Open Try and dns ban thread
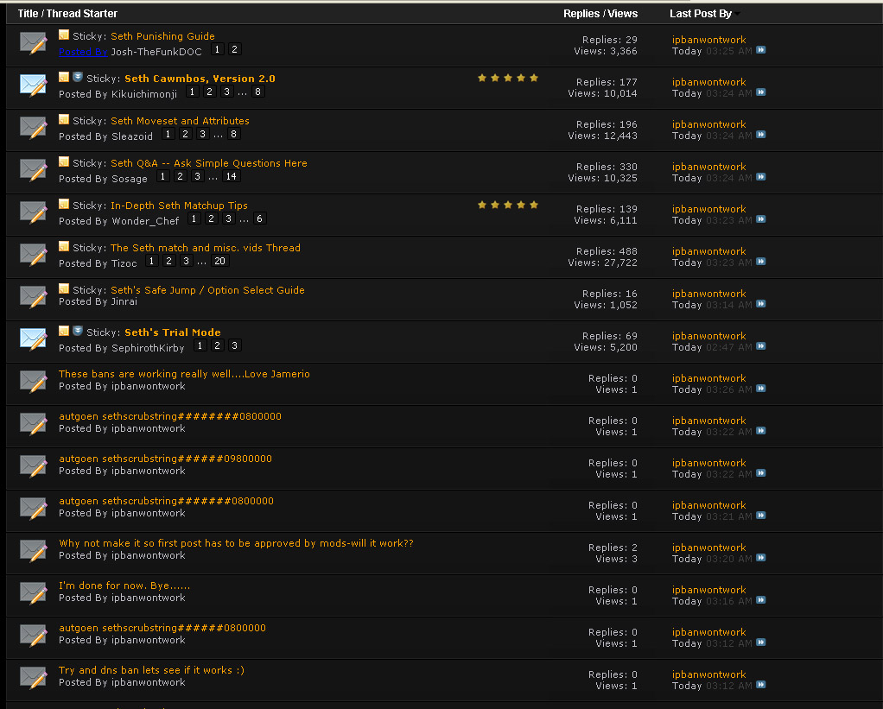 [151, 670]
